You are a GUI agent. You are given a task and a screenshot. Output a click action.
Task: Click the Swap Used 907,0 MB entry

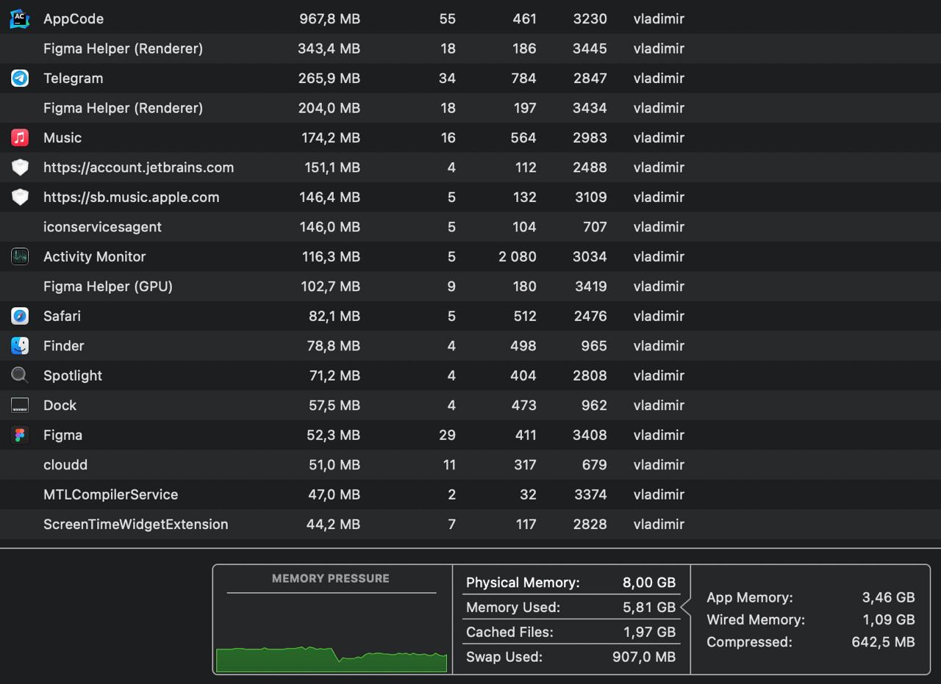pos(570,657)
